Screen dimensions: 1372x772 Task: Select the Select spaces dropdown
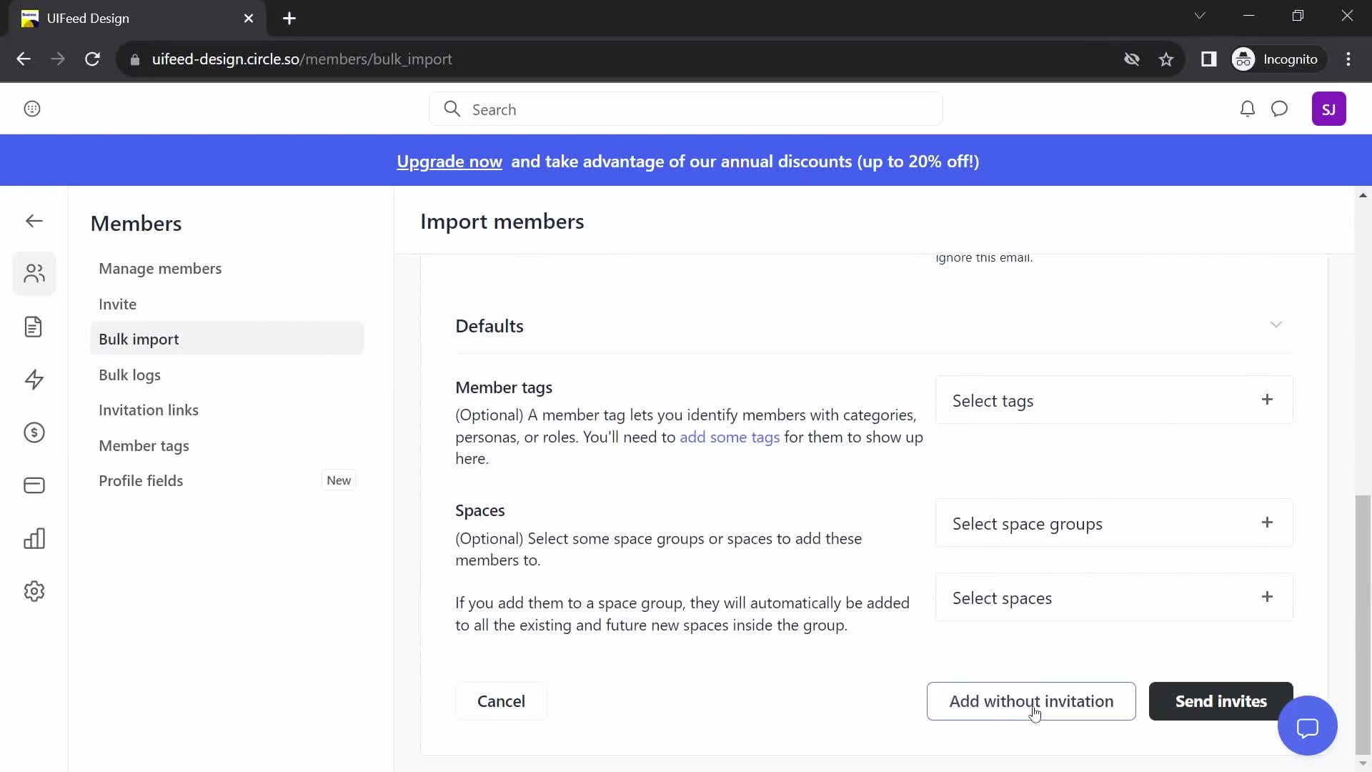click(1115, 597)
